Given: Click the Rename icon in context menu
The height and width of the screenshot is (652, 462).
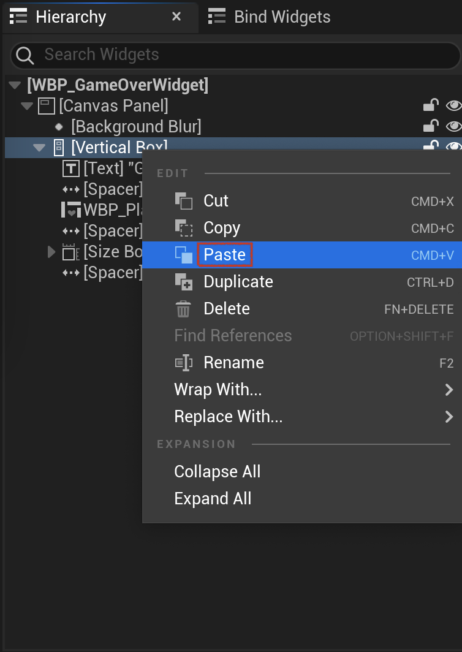Looking at the screenshot, I should [183, 363].
